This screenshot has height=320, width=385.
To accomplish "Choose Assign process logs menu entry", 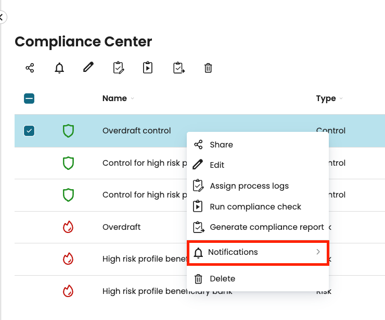I will coord(249,186).
